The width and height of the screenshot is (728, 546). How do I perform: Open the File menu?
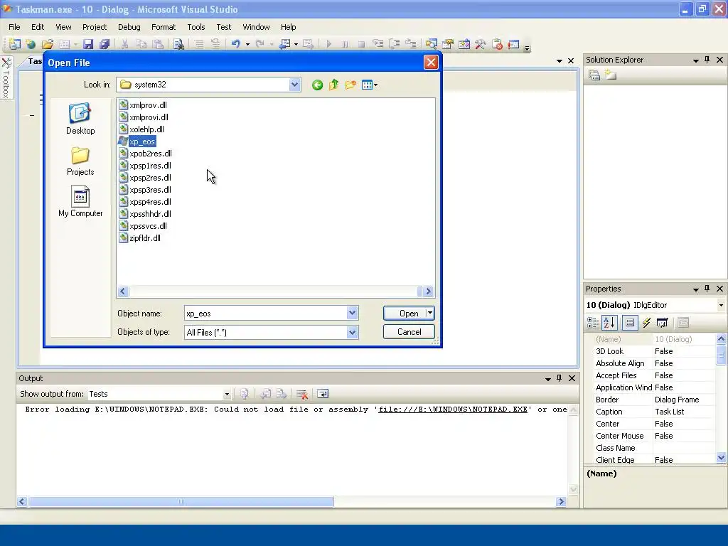14,27
